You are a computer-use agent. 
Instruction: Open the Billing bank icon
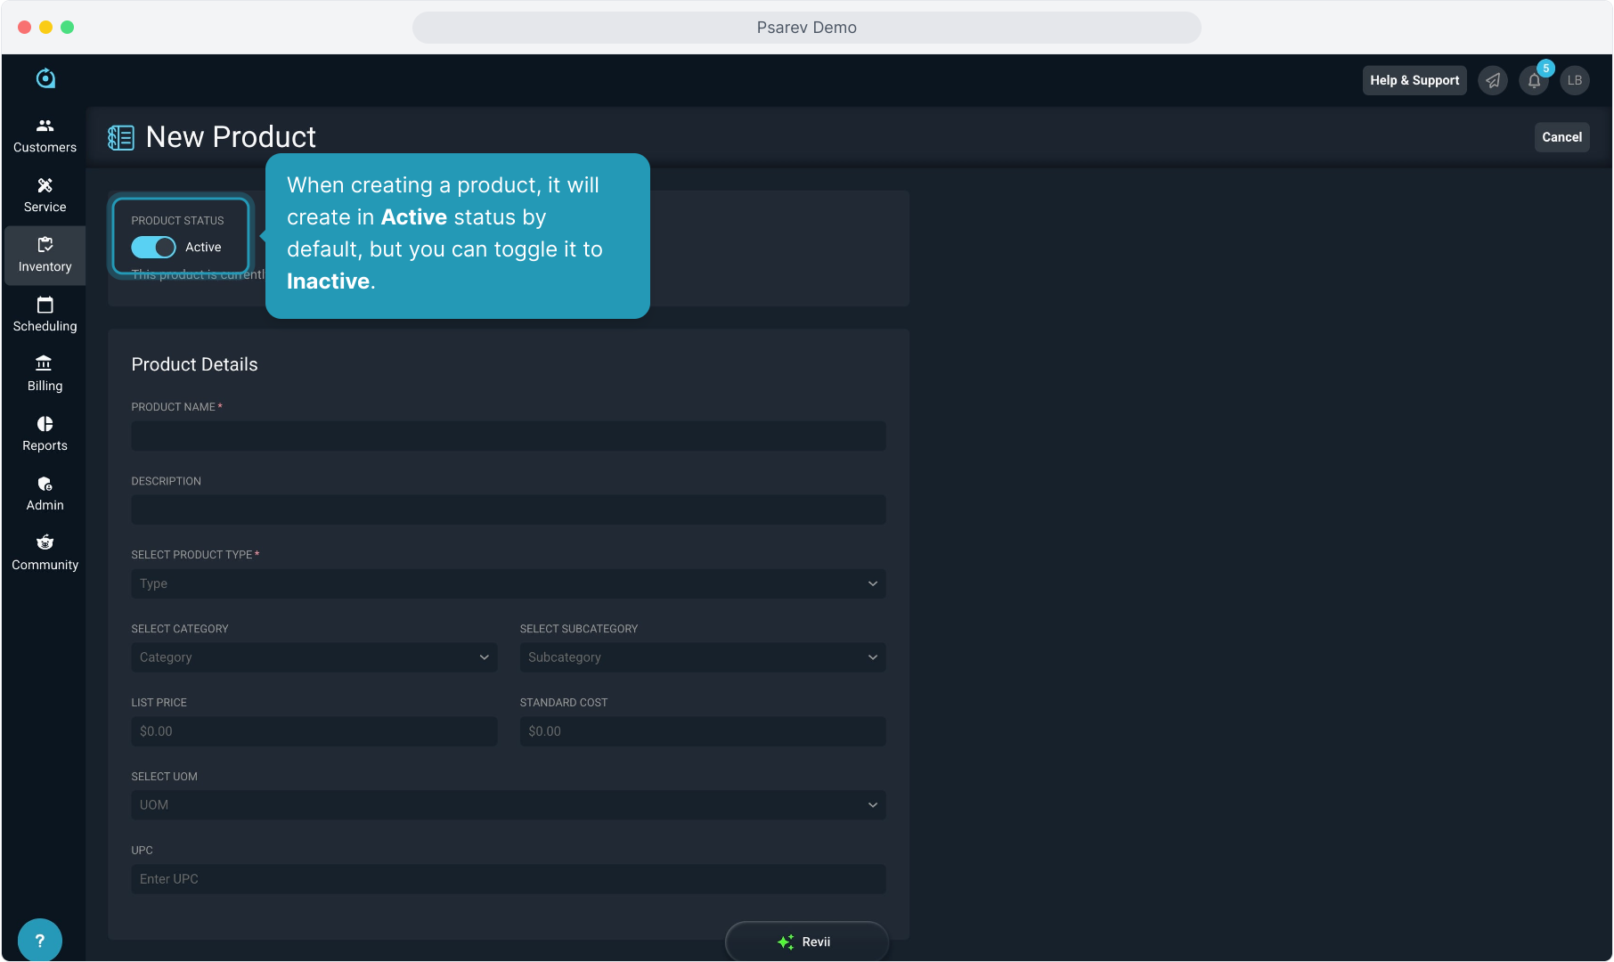point(45,363)
